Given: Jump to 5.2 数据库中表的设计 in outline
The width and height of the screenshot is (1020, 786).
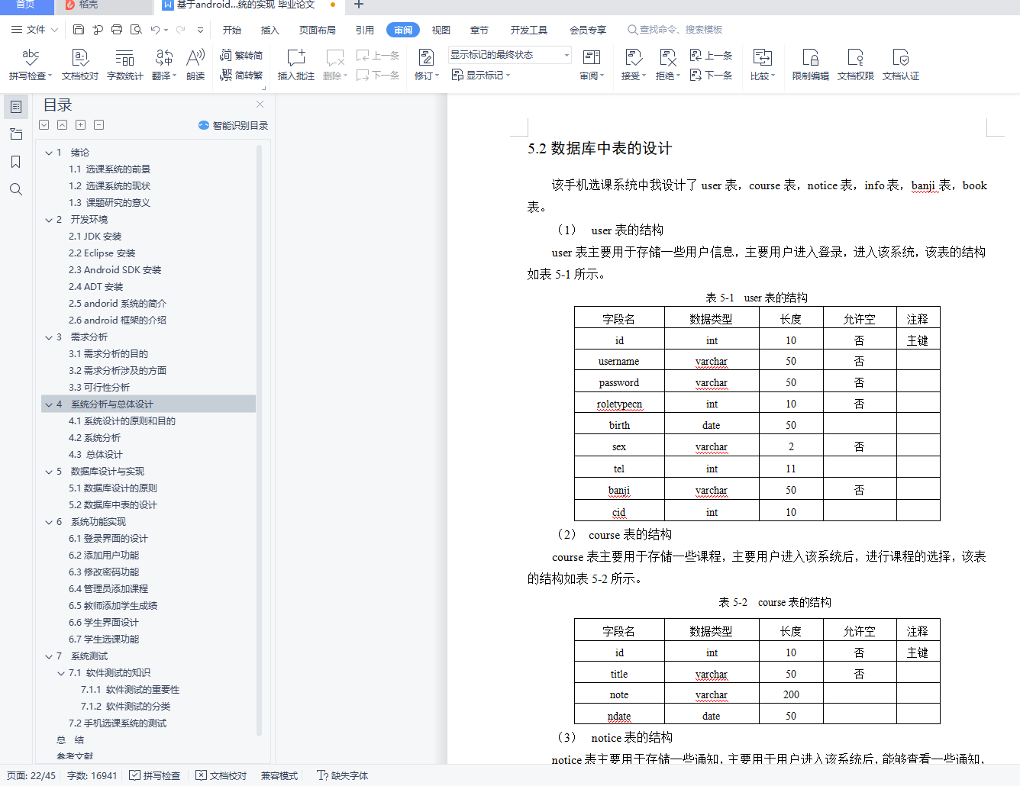Looking at the screenshot, I should tap(113, 505).
